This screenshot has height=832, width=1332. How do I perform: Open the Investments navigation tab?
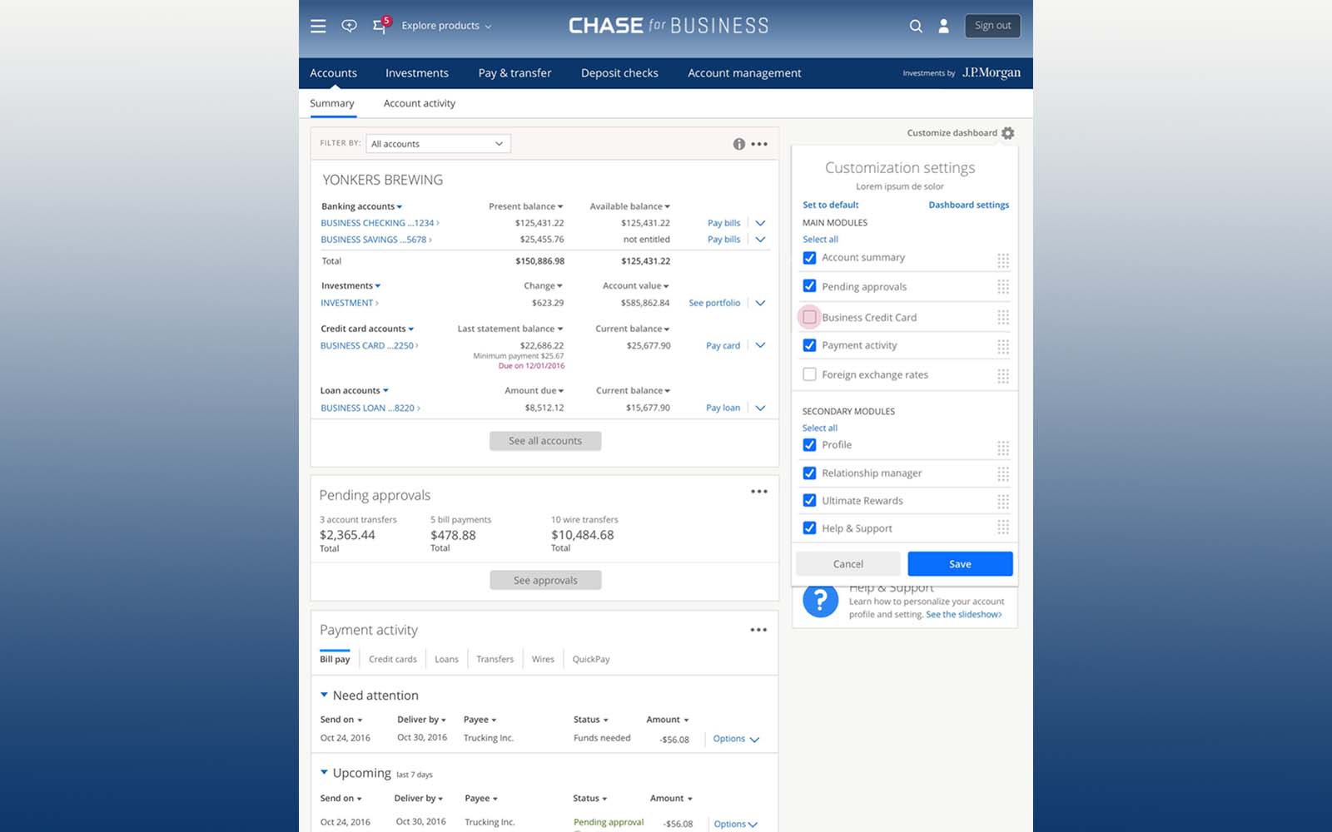coord(417,73)
